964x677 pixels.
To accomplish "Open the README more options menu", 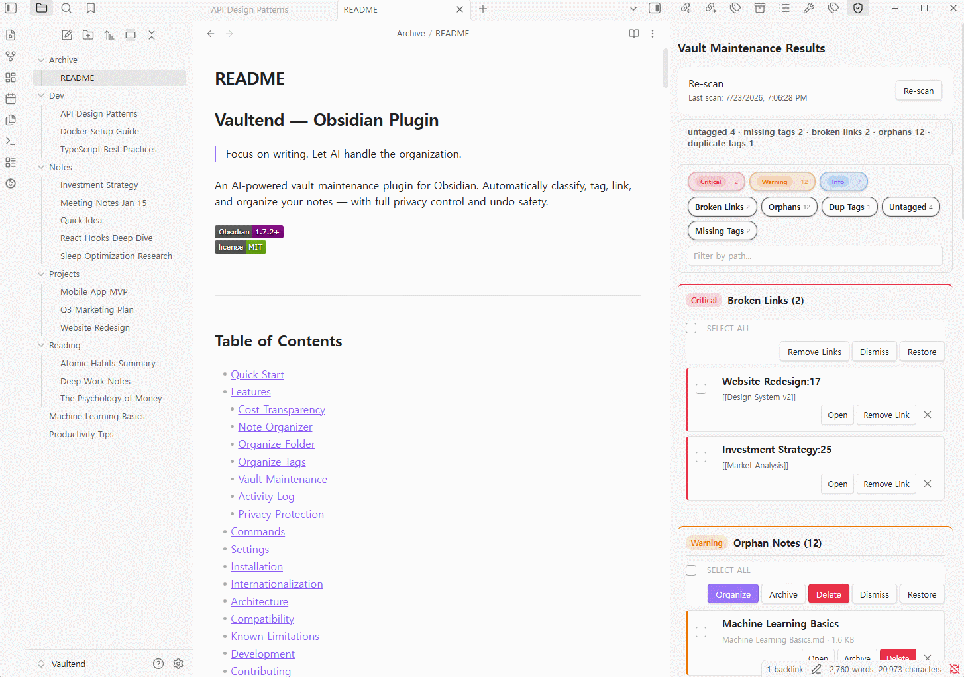I will click(653, 34).
